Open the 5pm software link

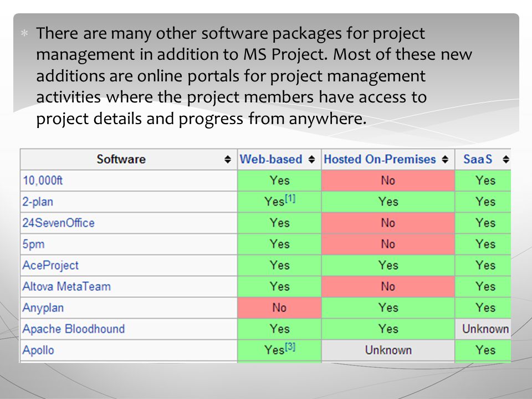tap(33, 244)
